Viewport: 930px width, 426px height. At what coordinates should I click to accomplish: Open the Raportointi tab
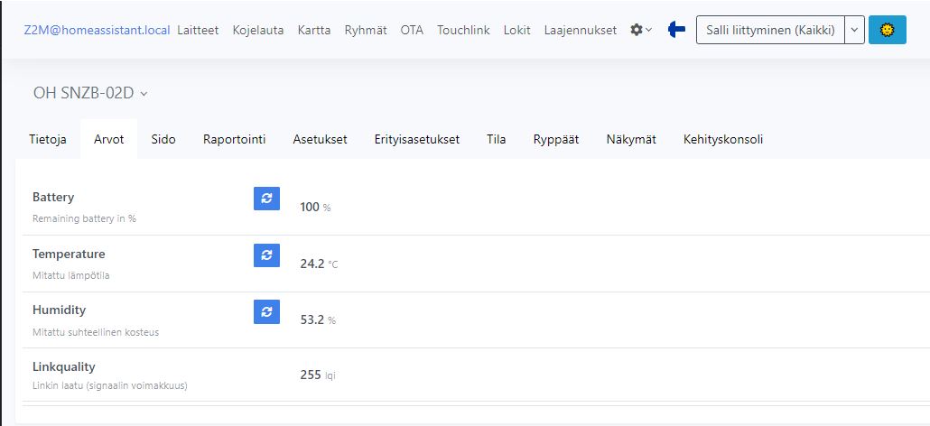[234, 139]
